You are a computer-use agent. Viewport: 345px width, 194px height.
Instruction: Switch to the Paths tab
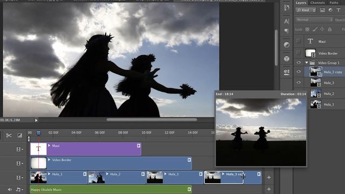(334, 3)
